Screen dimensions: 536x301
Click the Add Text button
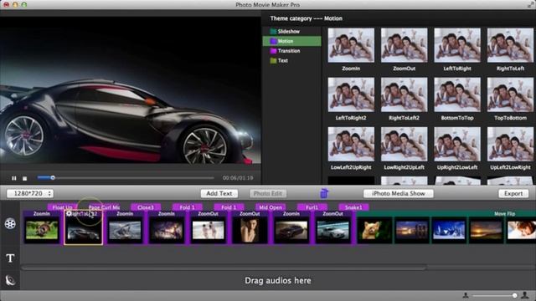(x=219, y=193)
